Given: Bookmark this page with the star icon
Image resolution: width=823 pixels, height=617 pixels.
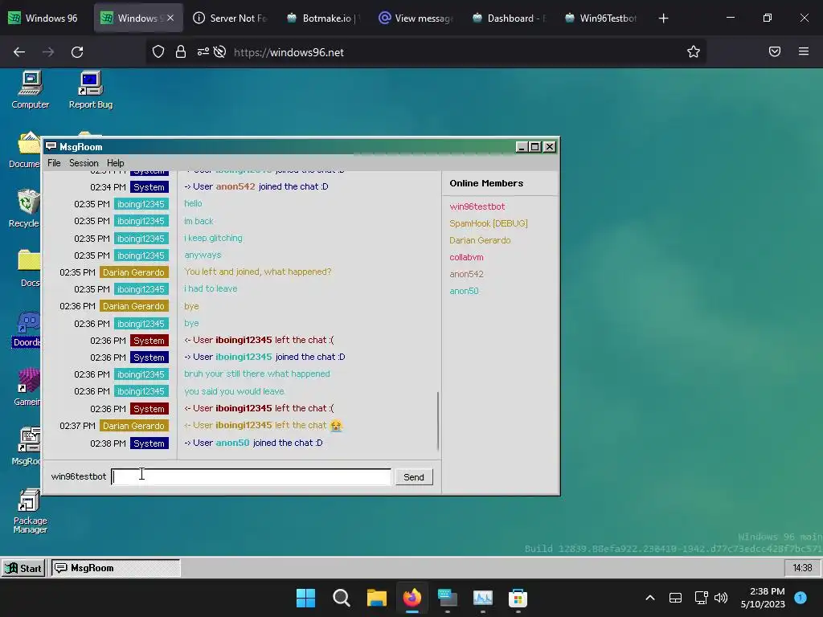Looking at the screenshot, I should click(x=694, y=51).
